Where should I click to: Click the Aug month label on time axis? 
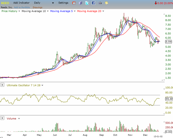(85, 135)
